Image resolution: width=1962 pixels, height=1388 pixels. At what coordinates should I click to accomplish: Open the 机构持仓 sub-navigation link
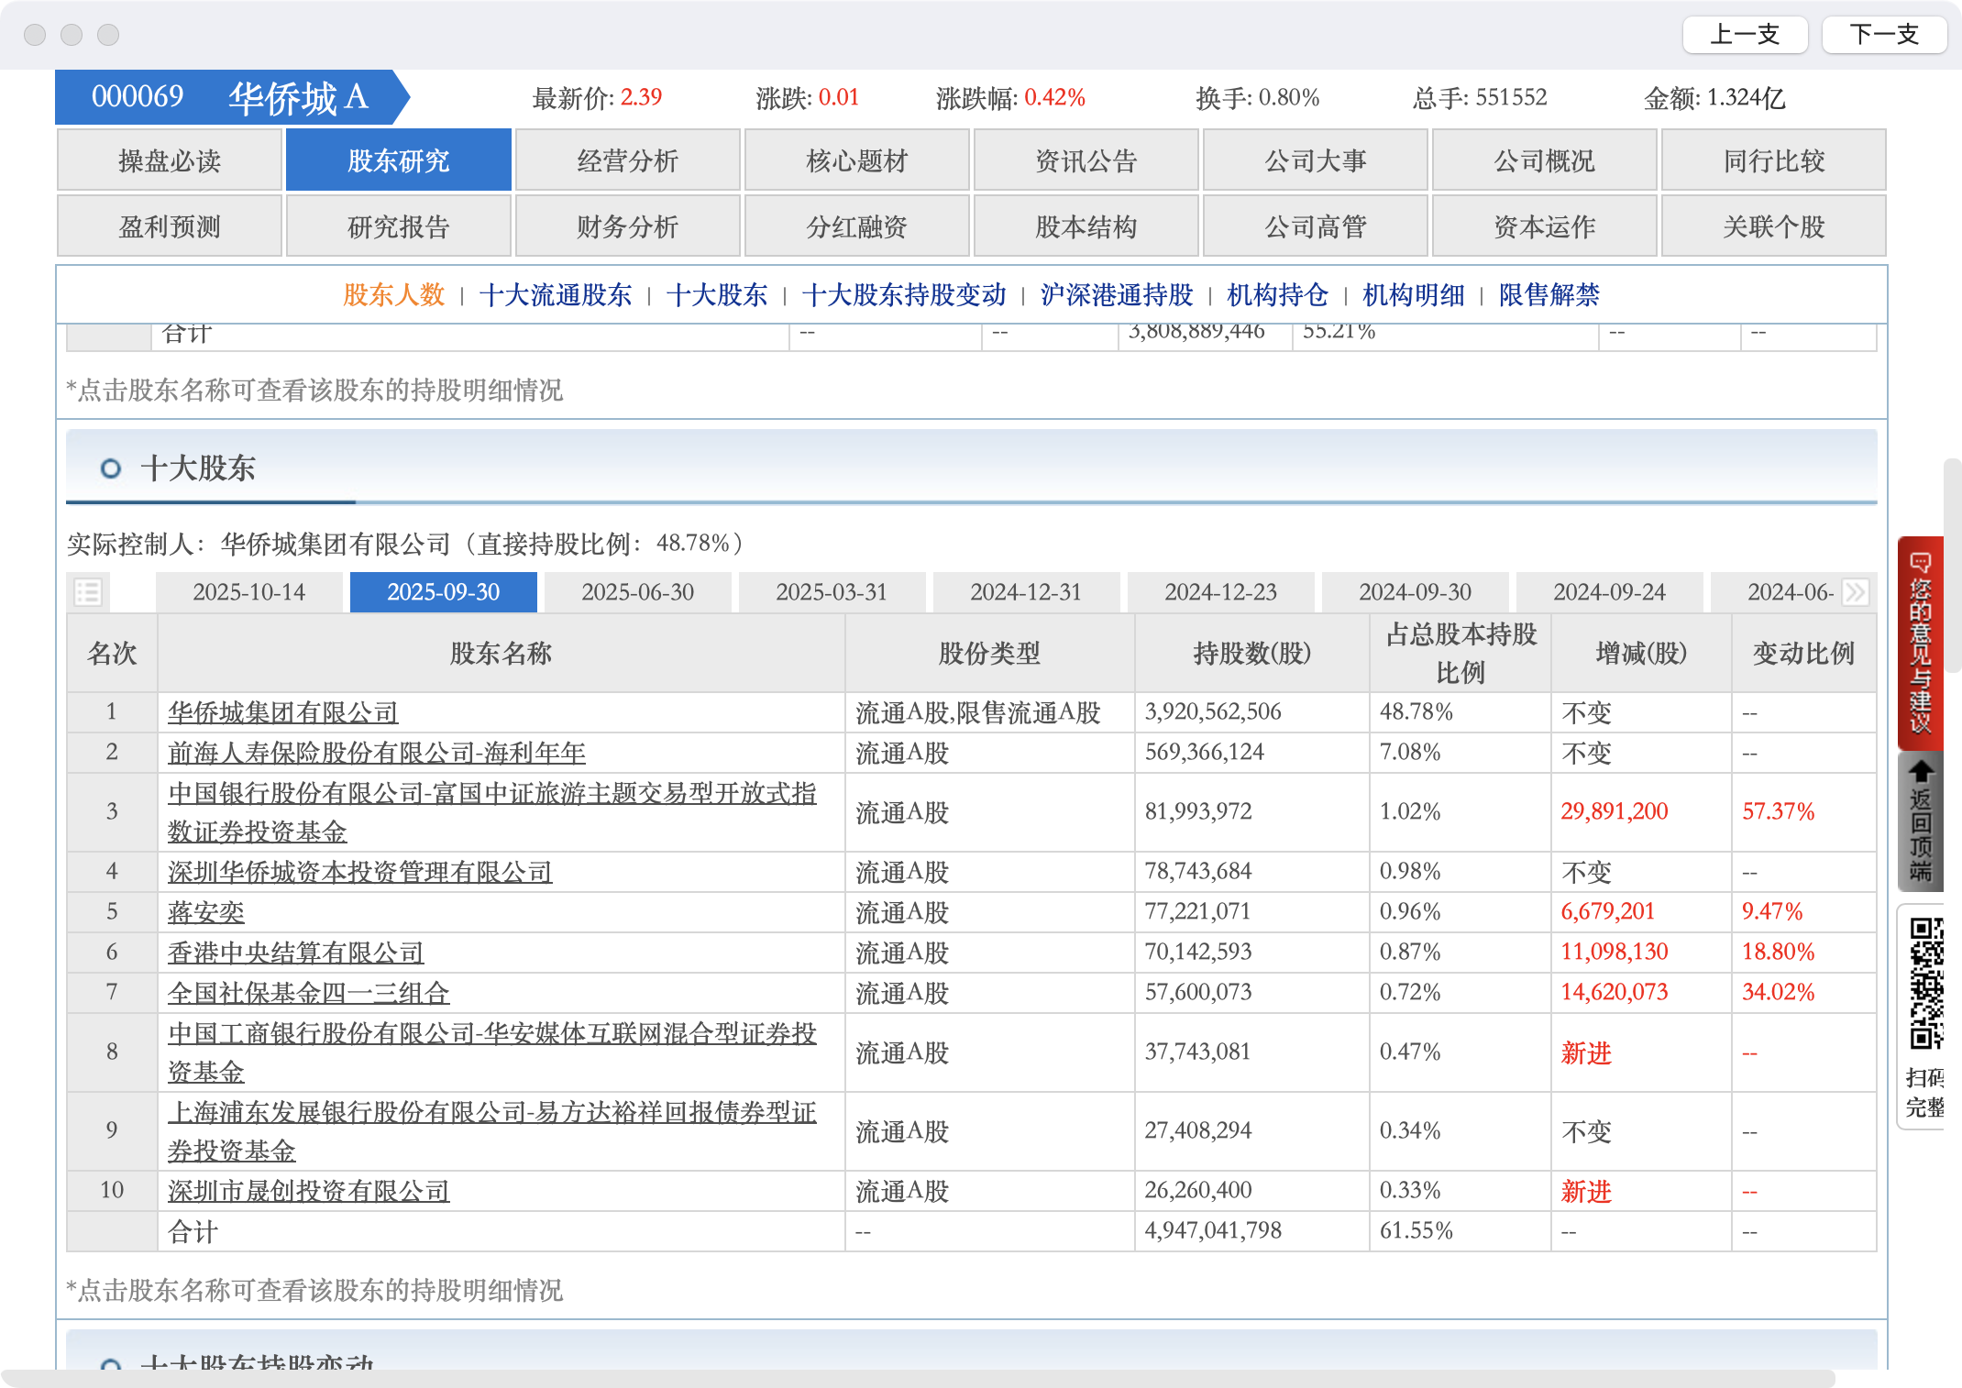coord(1277,295)
